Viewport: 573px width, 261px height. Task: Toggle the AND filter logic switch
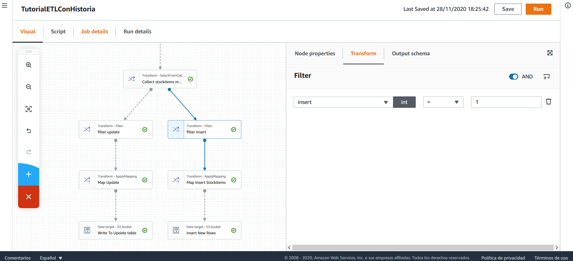[x=513, y=77]
